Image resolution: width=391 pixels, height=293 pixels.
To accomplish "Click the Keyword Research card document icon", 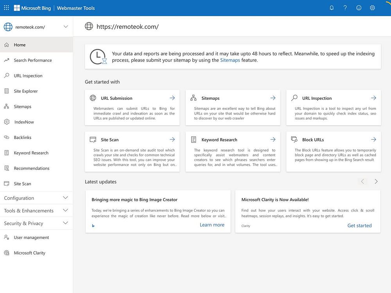I will coord(194,140).
